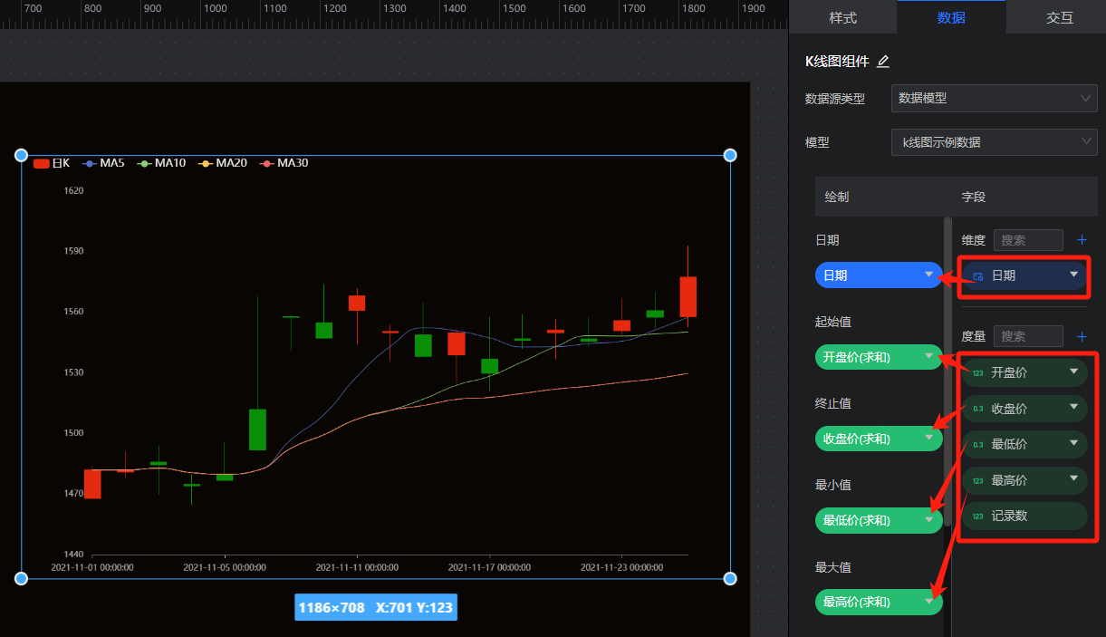The width and height of the screenshot is (1106, 637).
Task: Switch to the 交互 tab
Action: pyautogui.click(x=1059, y=17)
